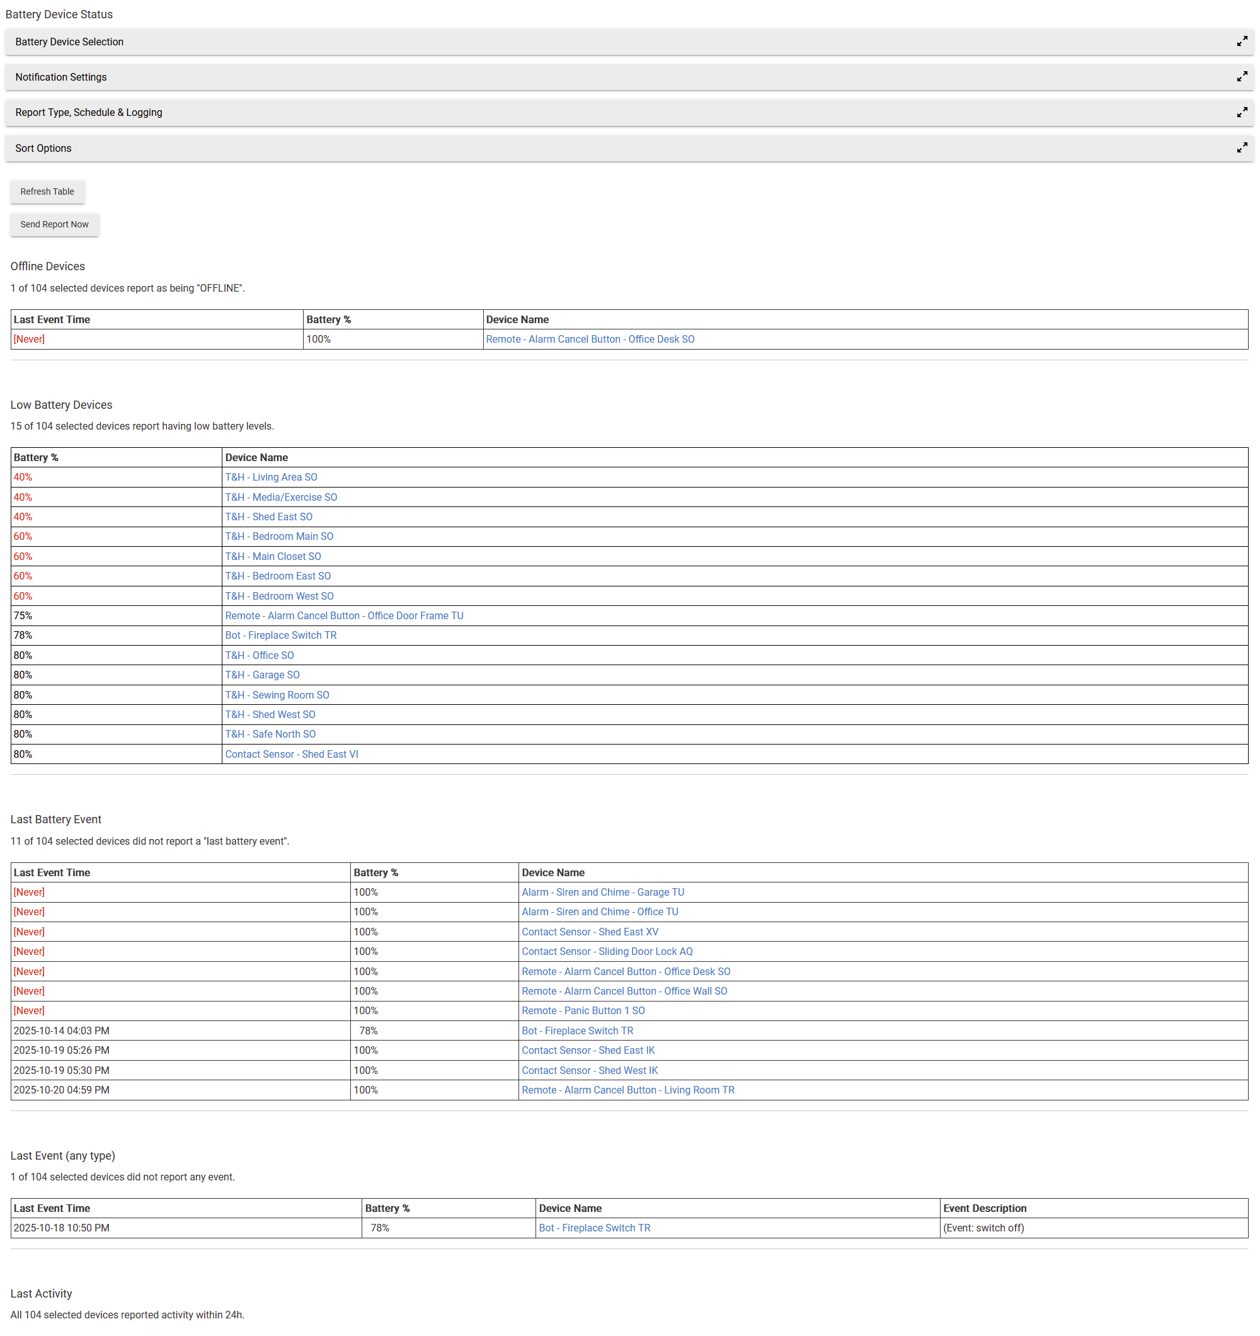Click expand arrows on Report Type, Schedule & Logging

pos(1241,112)
